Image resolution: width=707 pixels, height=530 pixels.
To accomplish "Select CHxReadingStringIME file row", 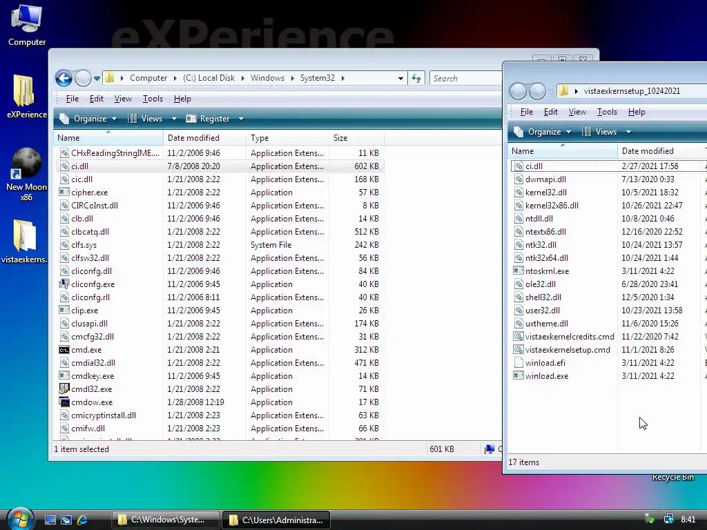I will click(x=219, y=153).
